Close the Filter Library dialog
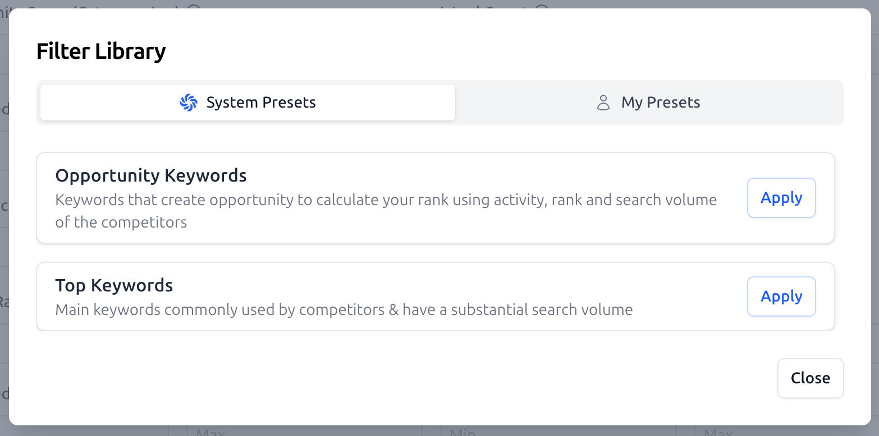This screenshot has height=436, width=879. pyautogui.click(x=811, y=378)
